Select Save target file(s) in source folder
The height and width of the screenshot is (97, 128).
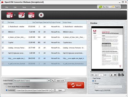pos(7,87)
